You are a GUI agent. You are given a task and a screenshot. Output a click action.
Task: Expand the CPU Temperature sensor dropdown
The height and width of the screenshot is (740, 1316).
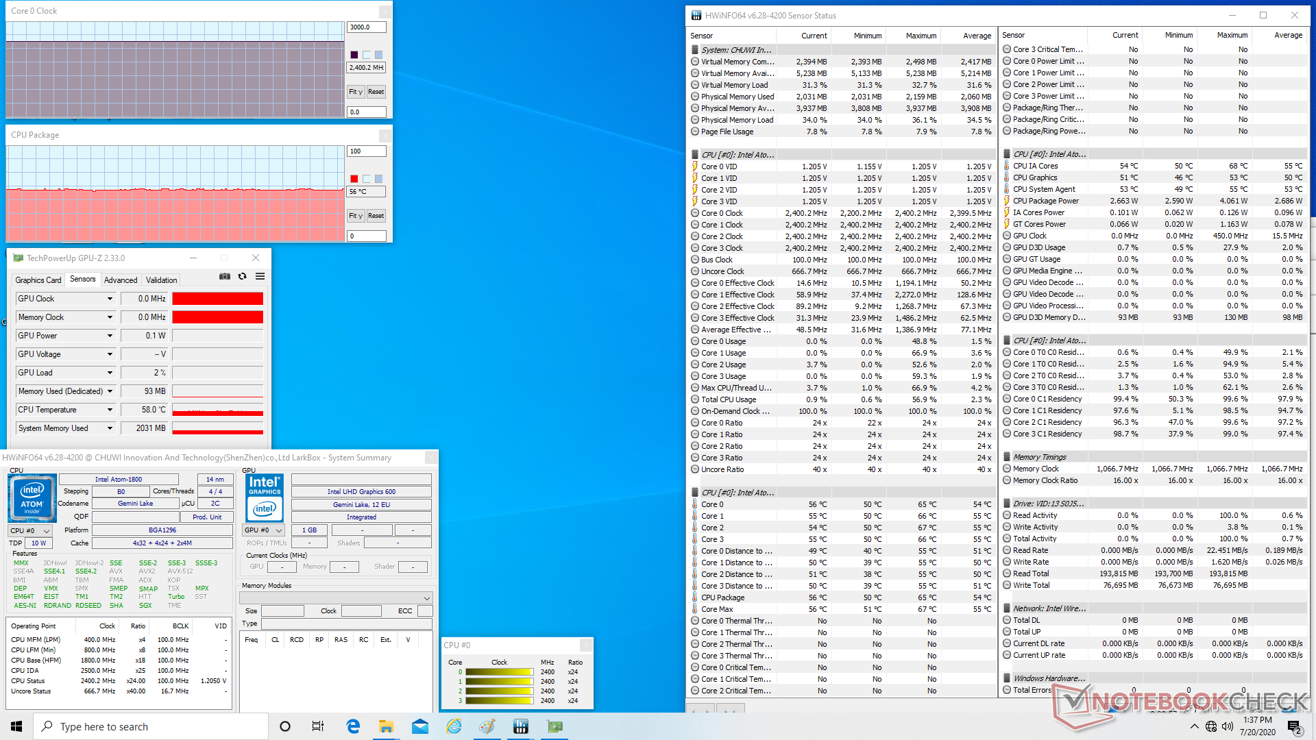(x=110, y=410)
